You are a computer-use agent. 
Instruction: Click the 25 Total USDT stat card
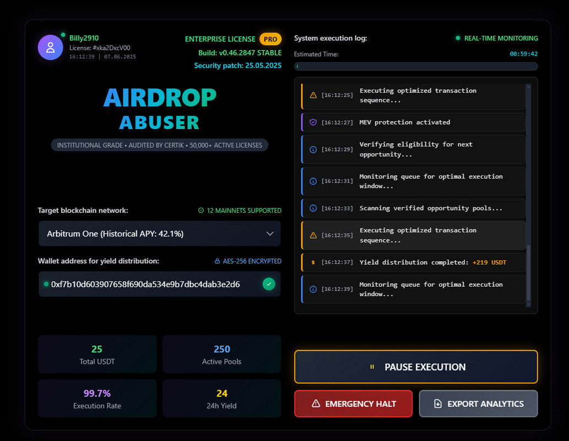97,354
